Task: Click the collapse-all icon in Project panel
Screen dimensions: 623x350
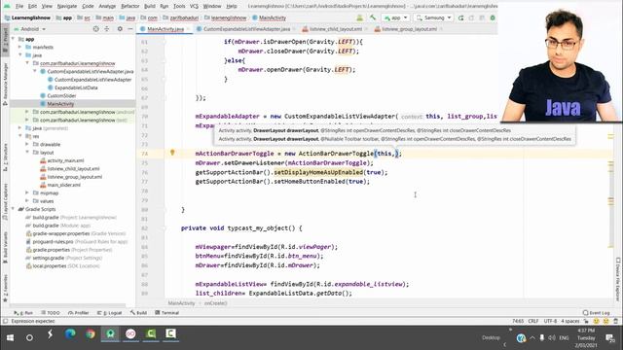Action: pyautogui.click(x=107, y=29)
